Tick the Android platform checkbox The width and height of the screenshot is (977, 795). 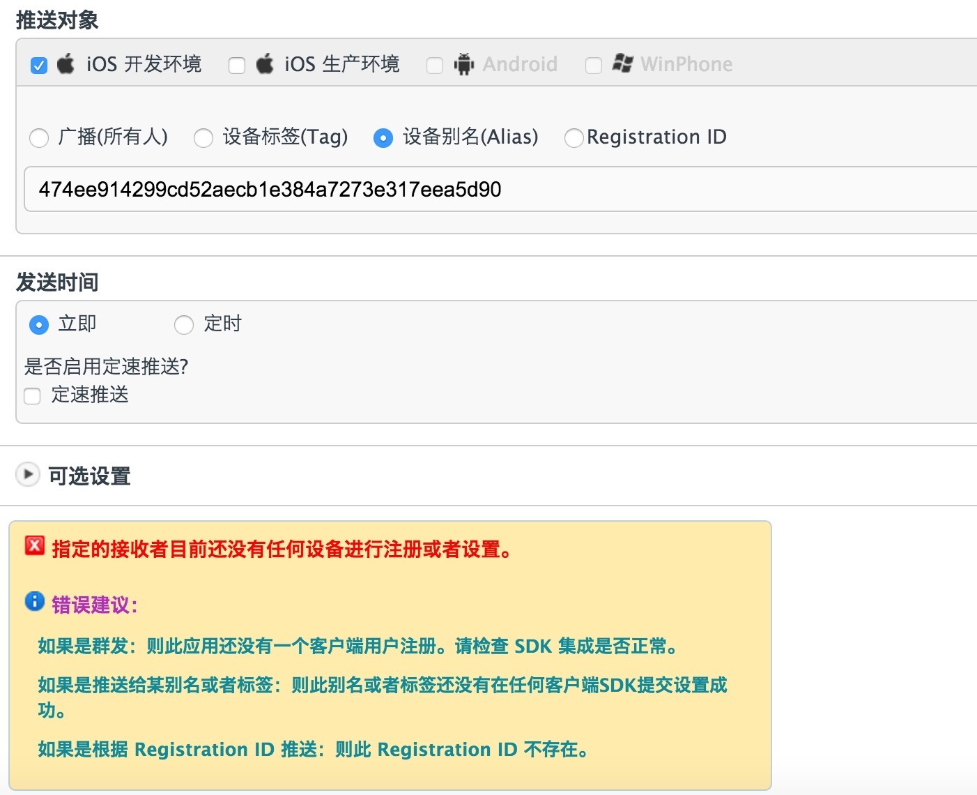pos(435,66)
